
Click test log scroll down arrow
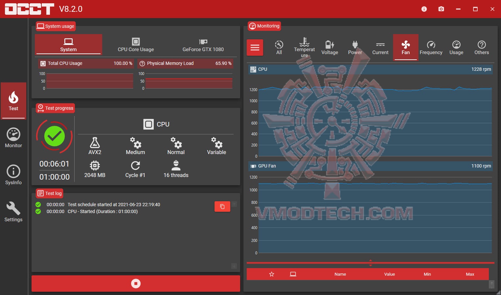click(234, 266)
